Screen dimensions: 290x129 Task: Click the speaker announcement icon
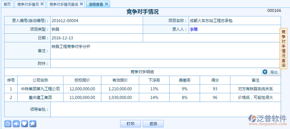[16, 124]
